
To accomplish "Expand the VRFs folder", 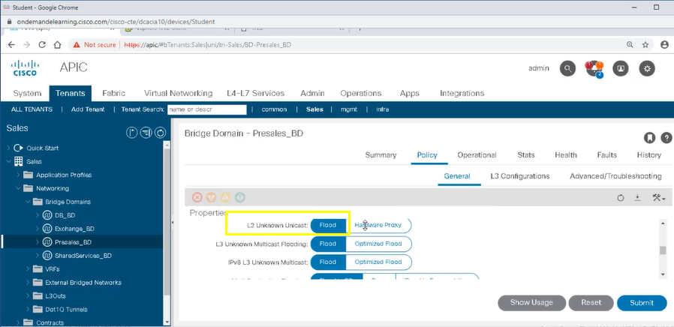I will pyautogui.click(x=28, y=269).
